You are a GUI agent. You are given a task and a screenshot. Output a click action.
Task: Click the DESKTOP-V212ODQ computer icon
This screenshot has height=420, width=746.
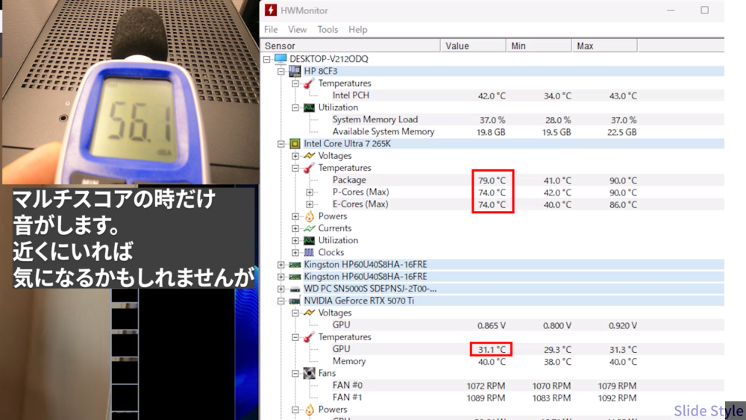click(x=280, y=59)
